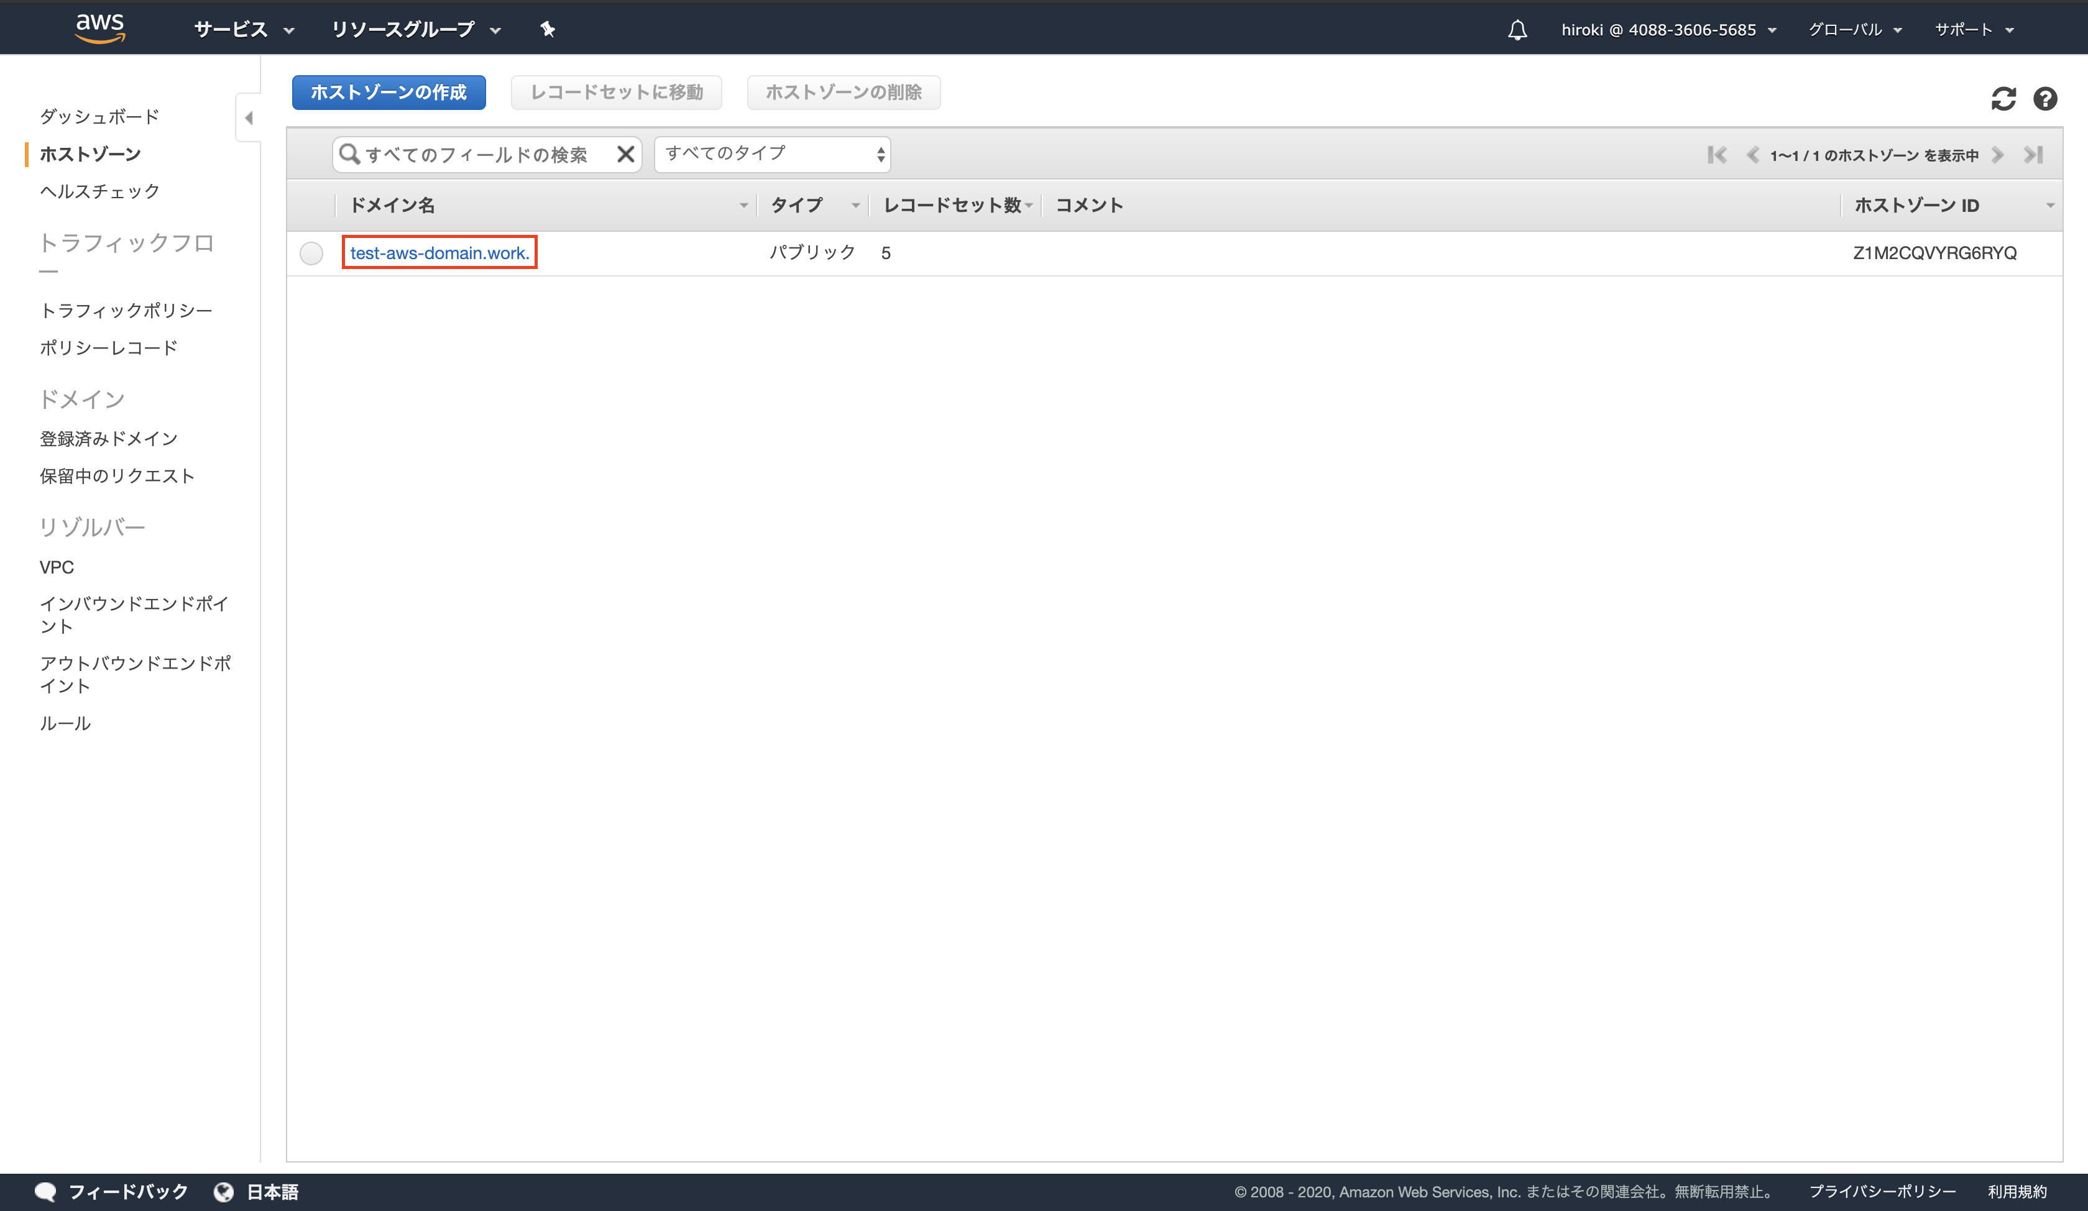Click the ホストゾーンの作成 button
The width and height of the screenshot is (2088, 1211).
[x=389, y=92]
